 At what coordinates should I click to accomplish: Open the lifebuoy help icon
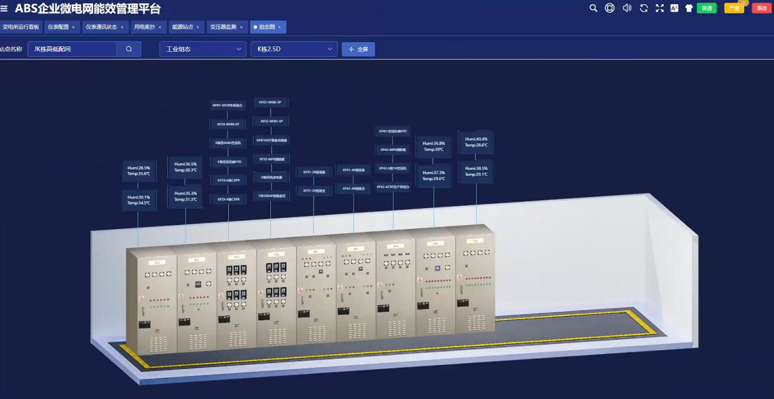(609, 8)
